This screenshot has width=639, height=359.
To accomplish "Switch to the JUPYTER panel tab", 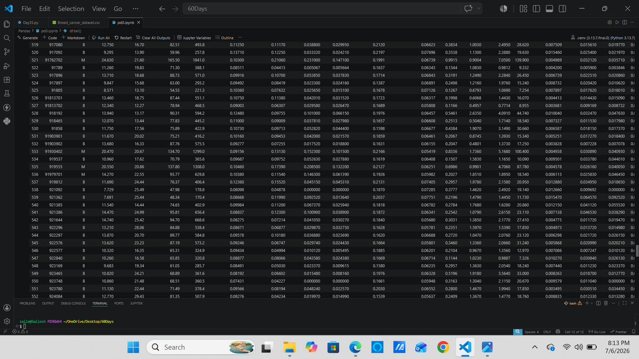I will tap(136, 303).
